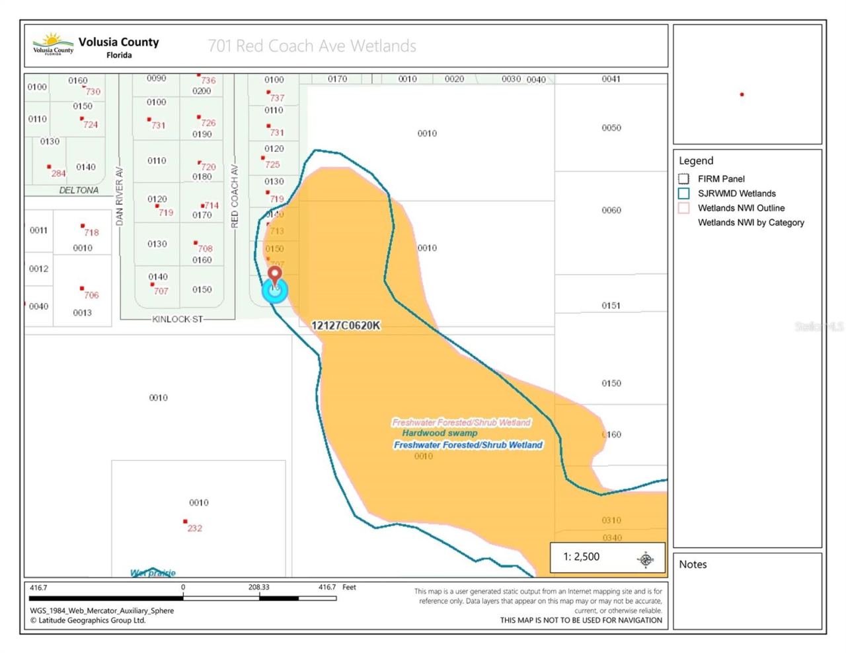
Task: Click the FIRM Panel dashed legend symbol
Action: tap(684, 179)
